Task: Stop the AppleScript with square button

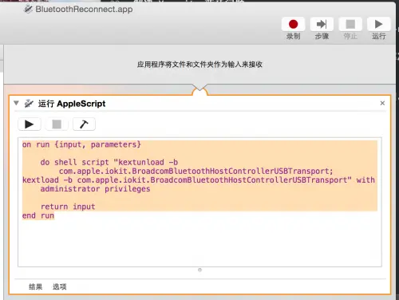Action: tap(57, 124)
